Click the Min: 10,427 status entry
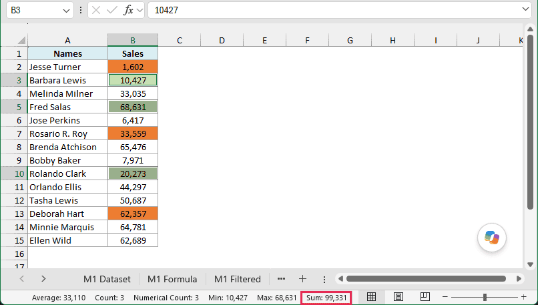Screen dimensions: 538x305 click(x=228, y=298)
